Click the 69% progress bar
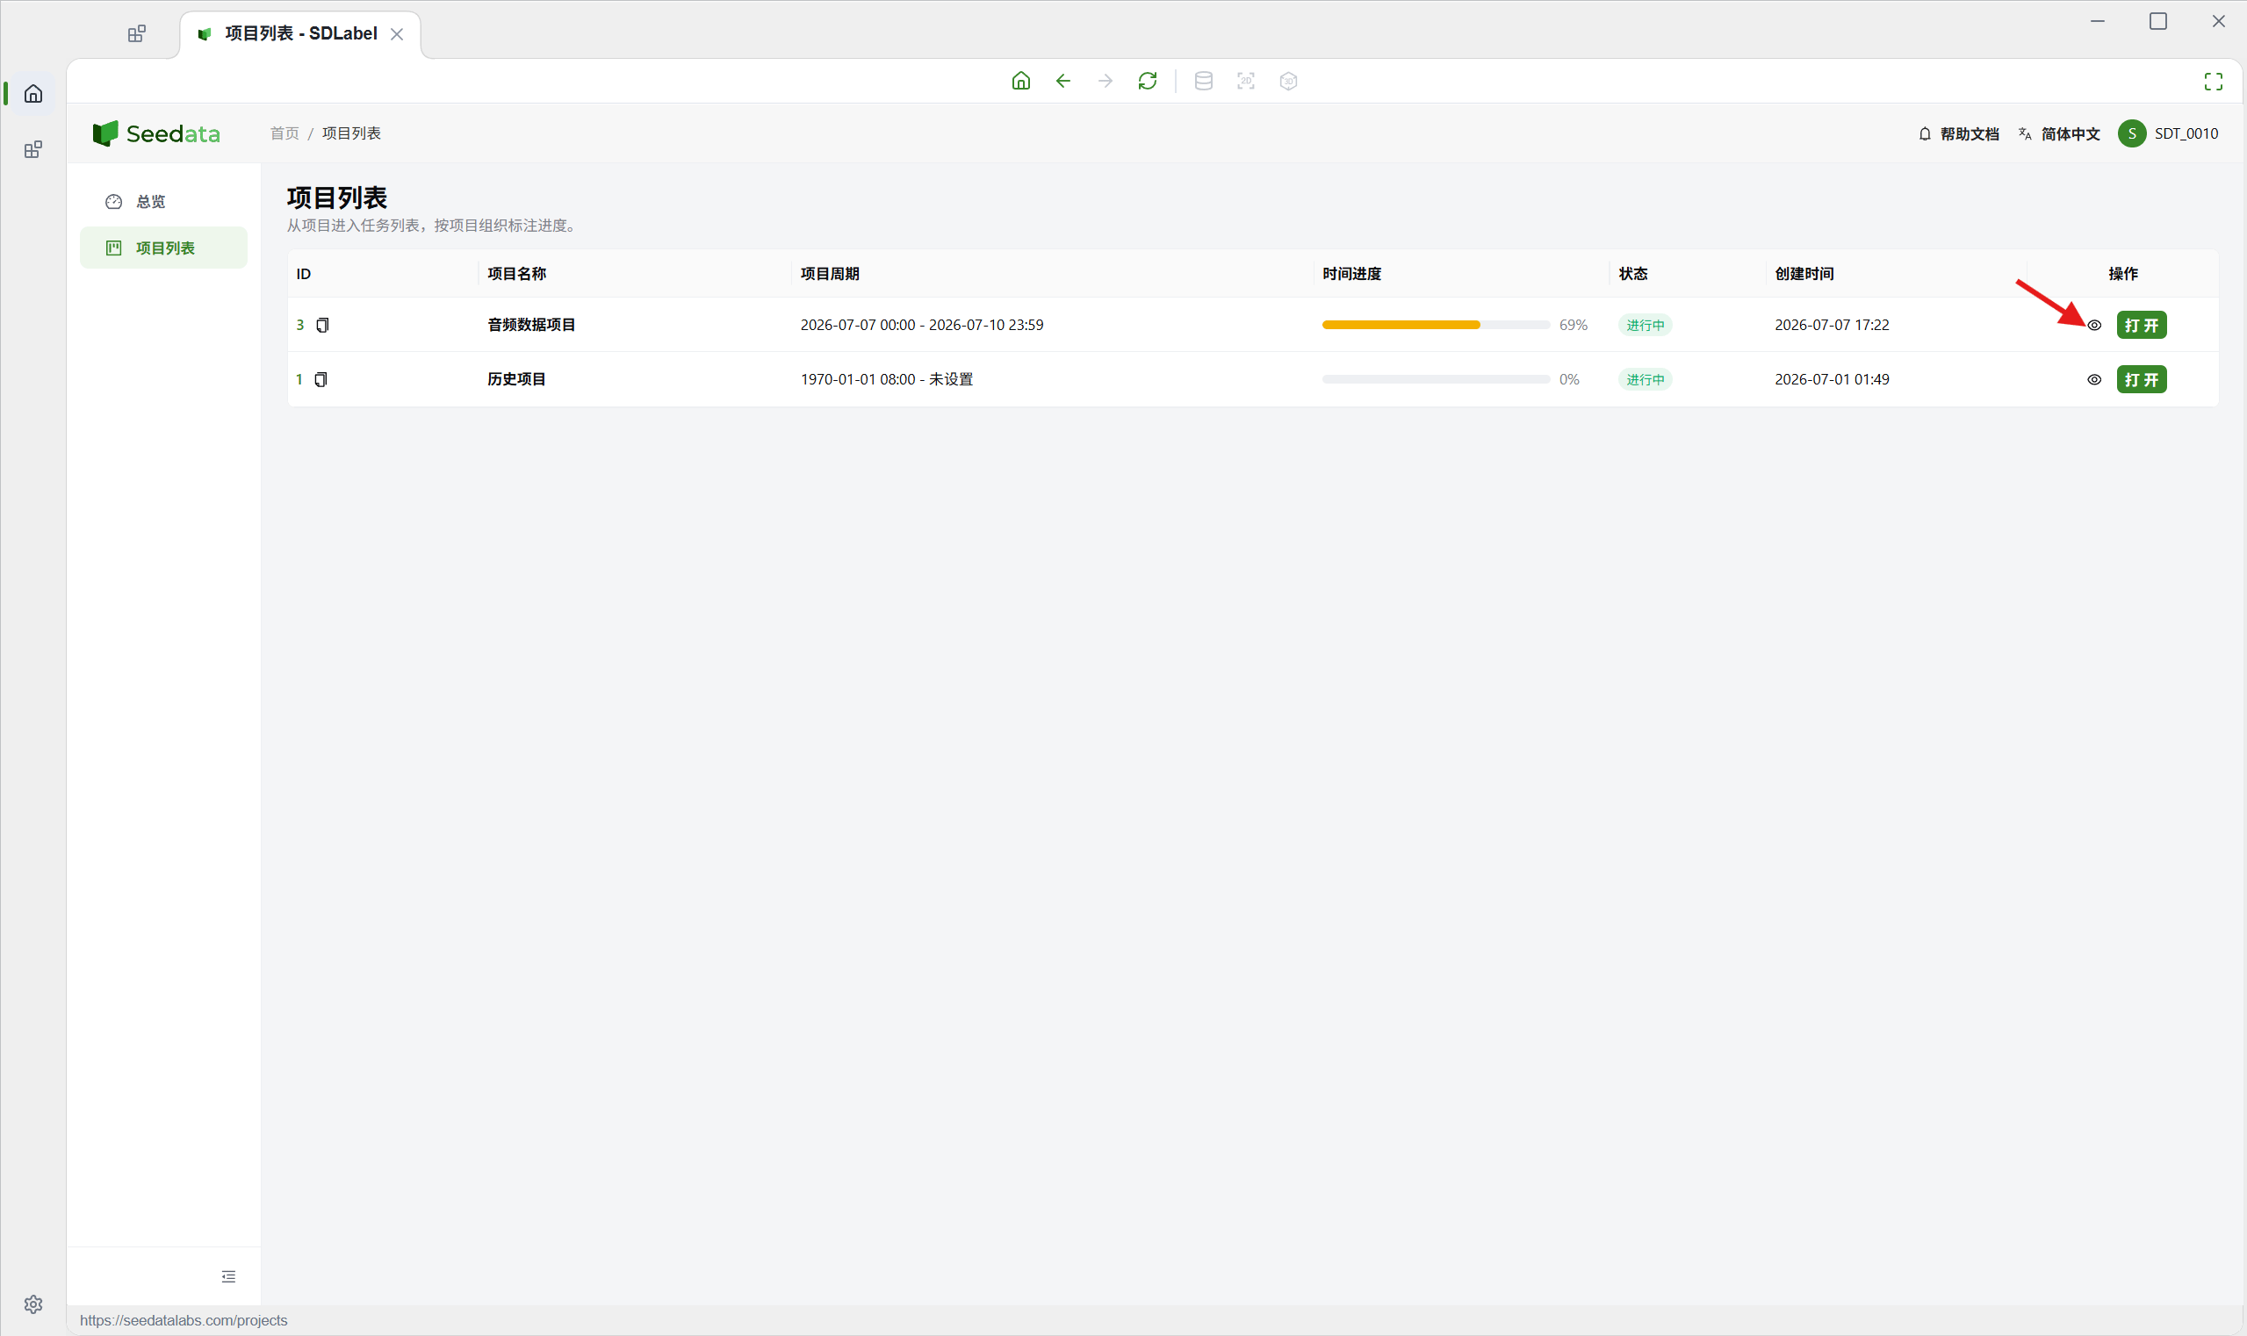Image resolution: width=2247 pixels, height=1336 pixels. [1436, 325]
